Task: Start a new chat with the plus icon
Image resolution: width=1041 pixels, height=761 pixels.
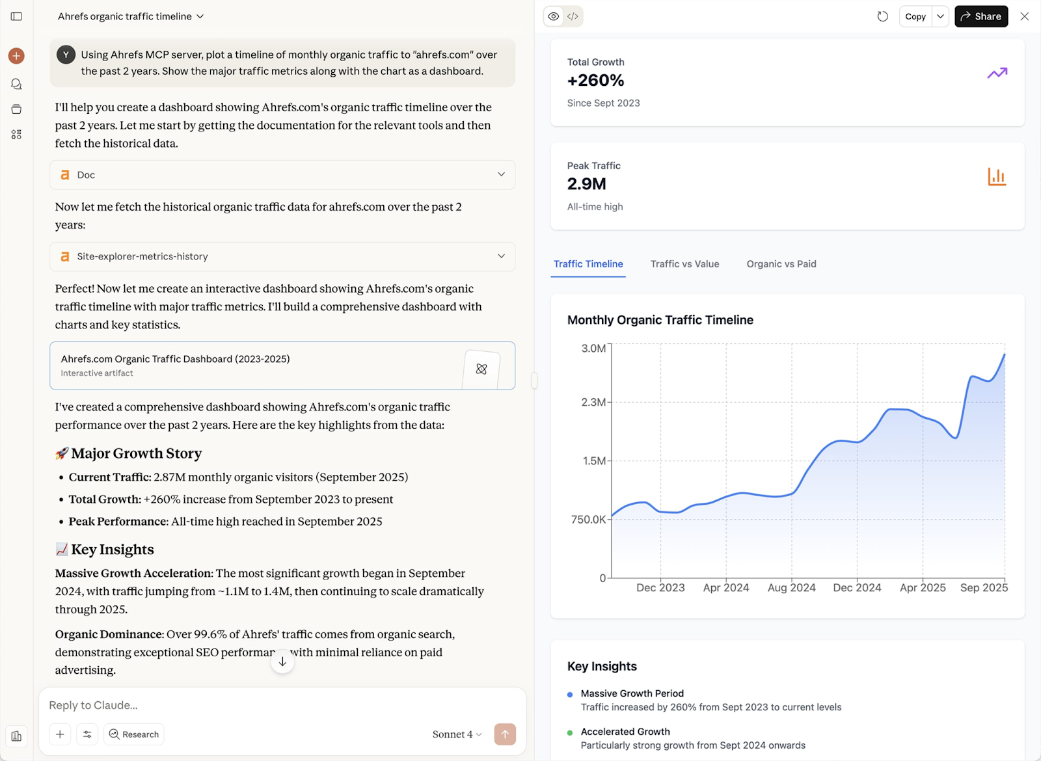Action: 16,55
